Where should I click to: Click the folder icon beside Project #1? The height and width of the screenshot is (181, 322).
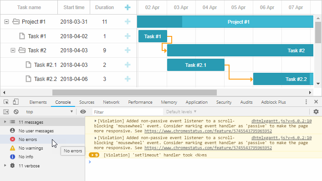tap(16, 21)
